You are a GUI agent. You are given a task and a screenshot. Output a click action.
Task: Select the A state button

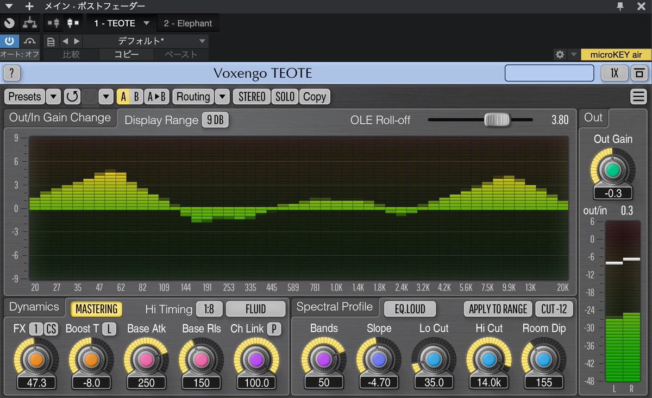point(123,97)
